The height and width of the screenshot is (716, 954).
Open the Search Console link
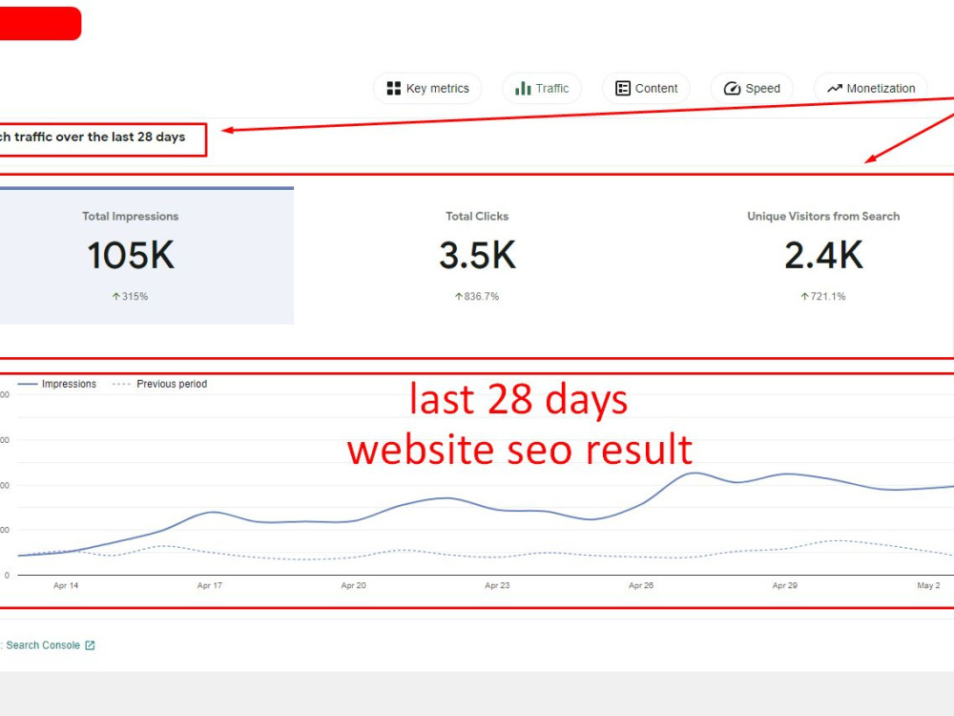[x=43, y=645]
